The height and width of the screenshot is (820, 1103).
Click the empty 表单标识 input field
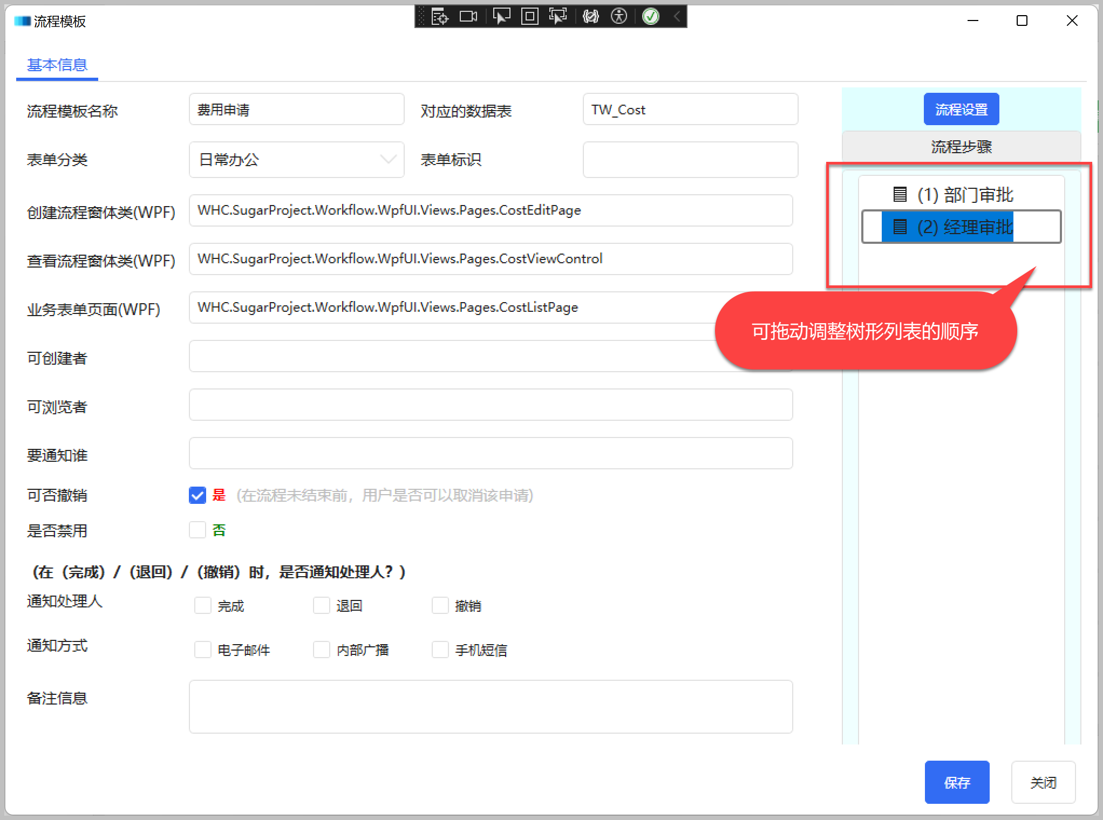click(x=690, y=160)
